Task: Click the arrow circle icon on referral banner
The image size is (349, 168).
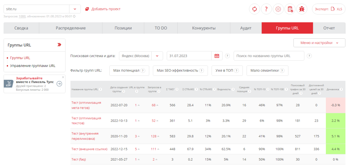Action: click(59, 84)
